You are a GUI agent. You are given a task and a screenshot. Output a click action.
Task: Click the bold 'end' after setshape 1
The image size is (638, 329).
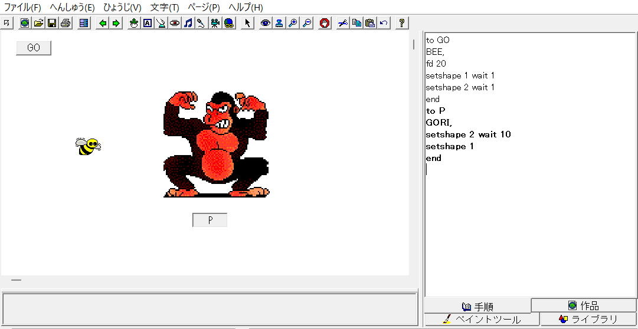pos(434,158)
